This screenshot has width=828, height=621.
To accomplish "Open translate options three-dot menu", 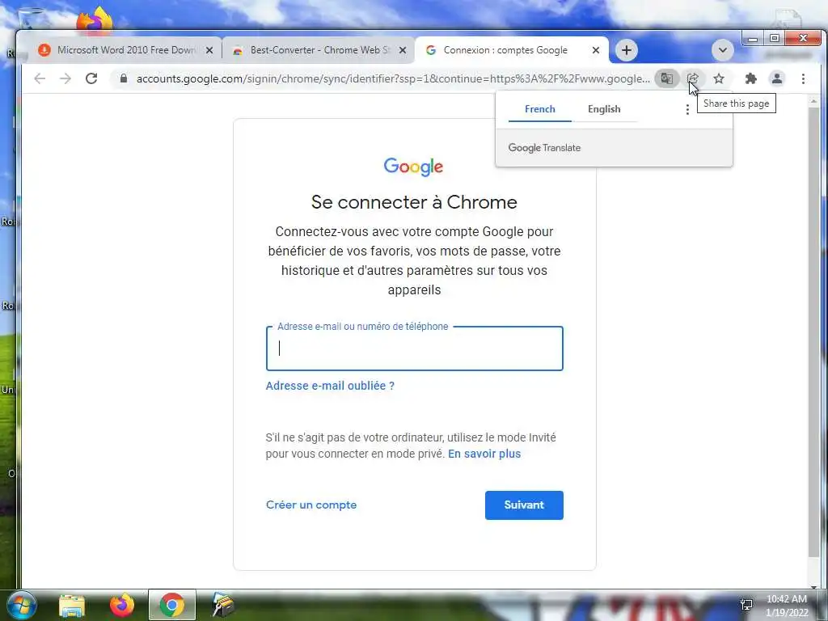I will pos(687,109).
